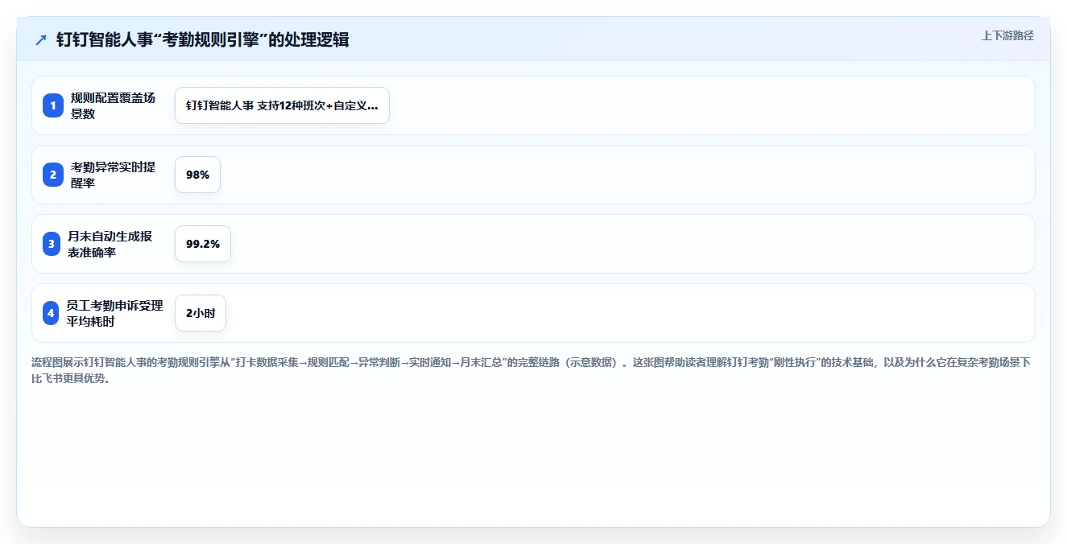Select step number badge 1
Viewport: 1067px width, 544px height.
click(x=52, y=105)
